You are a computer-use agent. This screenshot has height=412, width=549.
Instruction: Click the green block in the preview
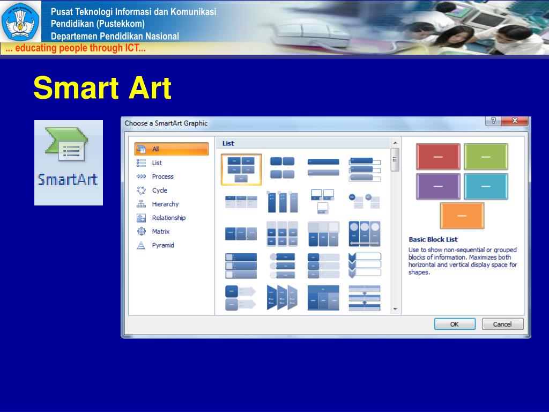click(x=486, y=157)
